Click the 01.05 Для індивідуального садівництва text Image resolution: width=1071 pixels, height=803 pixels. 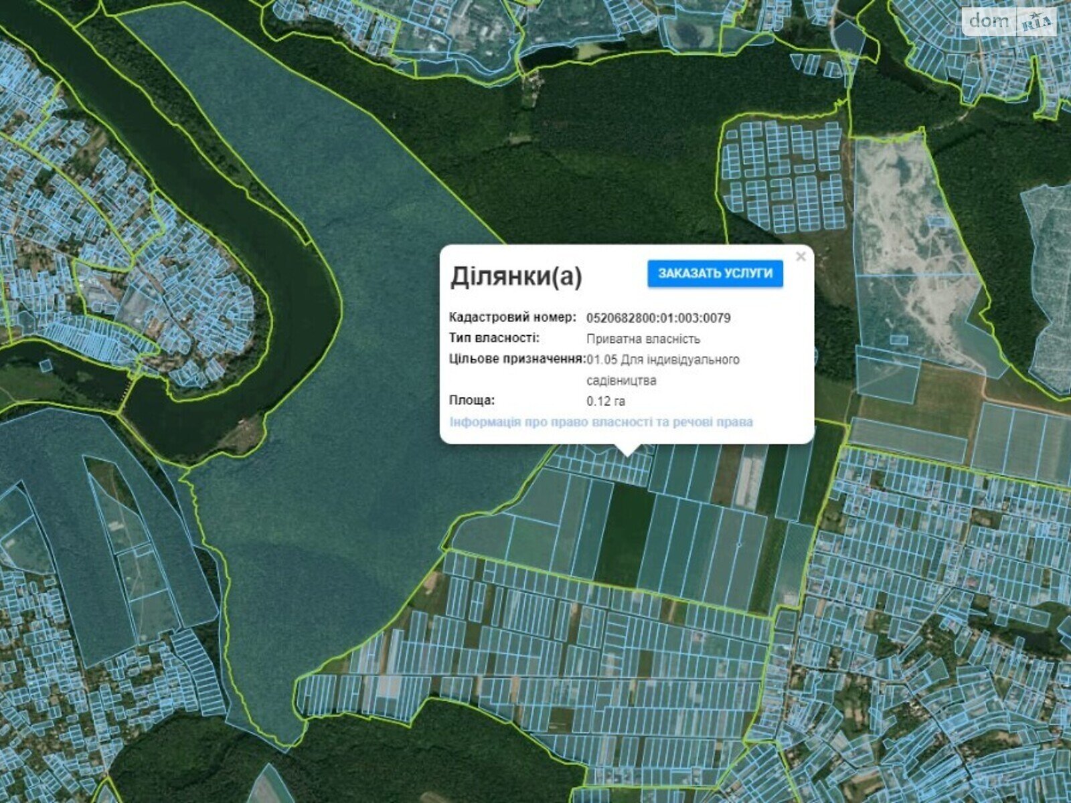point(663,370)
